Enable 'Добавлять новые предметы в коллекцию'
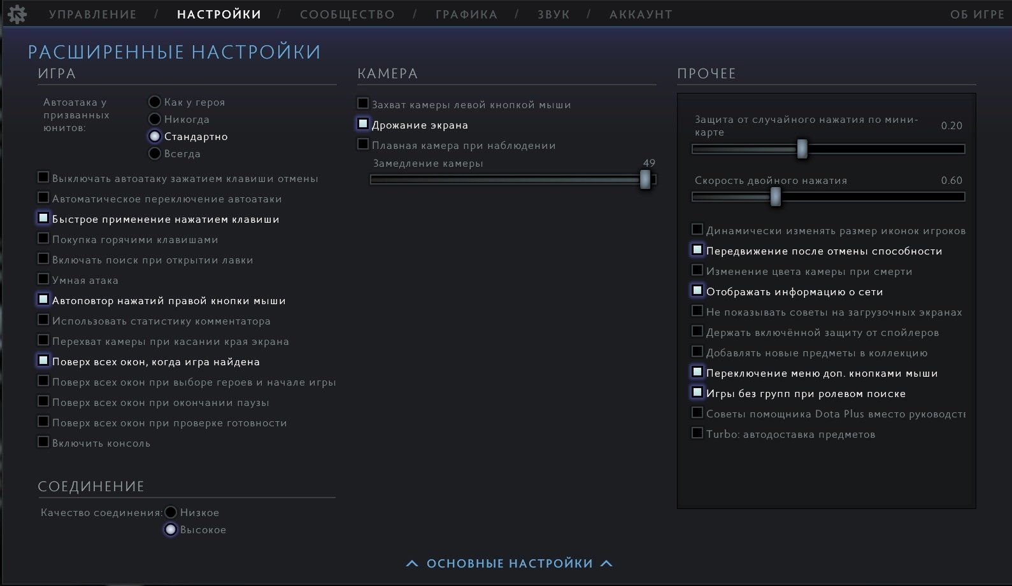This screenshot has width=1012, height=586. tap(697, 352)
